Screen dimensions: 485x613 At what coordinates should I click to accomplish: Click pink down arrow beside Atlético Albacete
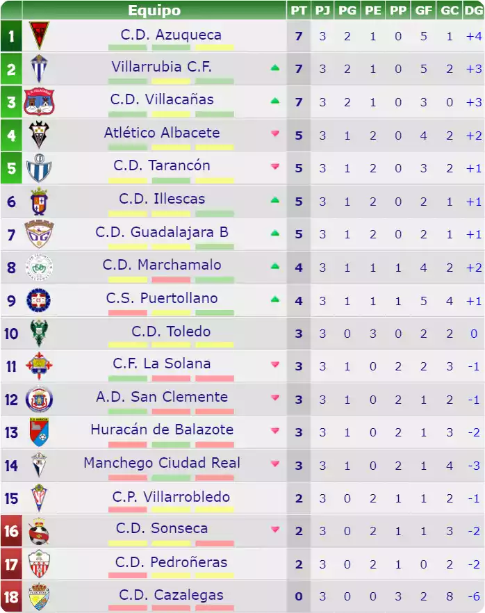pyautogui.click(x=275, y=133)
